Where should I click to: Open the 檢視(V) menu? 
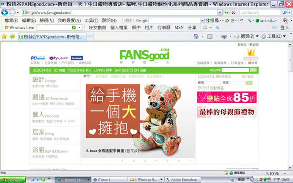coord(47,21)
